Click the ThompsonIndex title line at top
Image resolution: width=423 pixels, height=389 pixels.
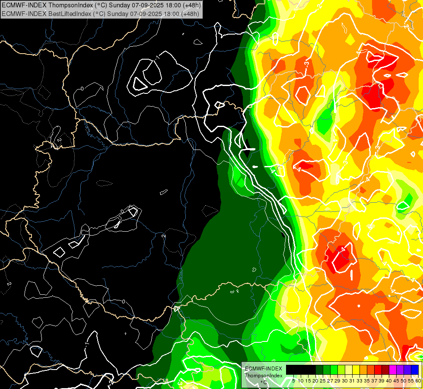[100, 5]
